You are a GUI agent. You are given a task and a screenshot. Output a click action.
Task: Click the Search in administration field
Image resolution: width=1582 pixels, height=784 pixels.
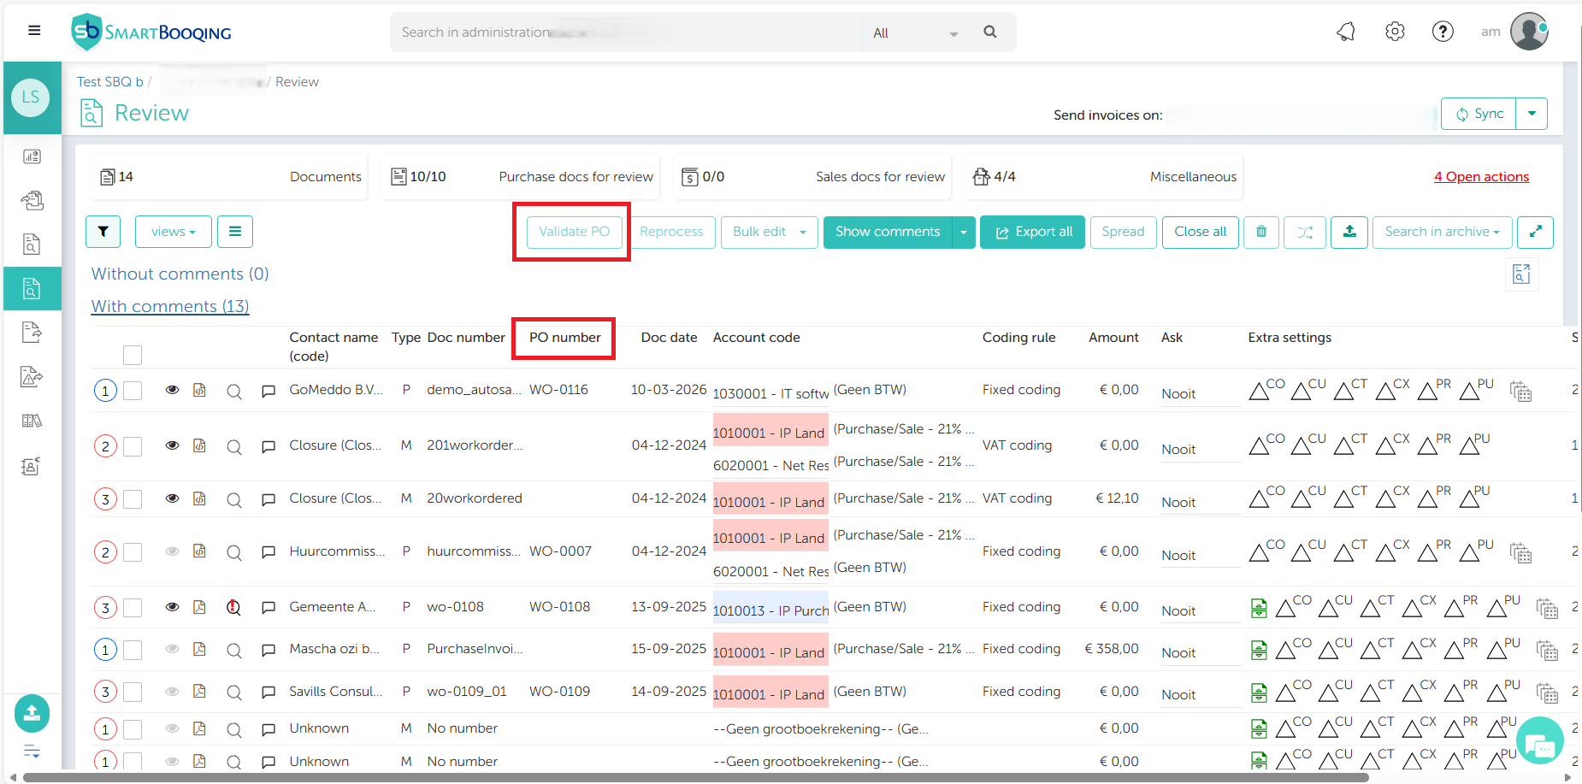pos(624,32)
